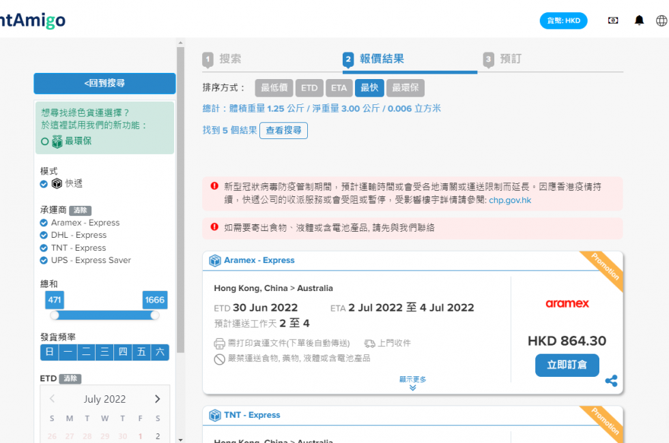Sort results by ETD
Viewport: 669px width, 443px height.
[x=309, y=88]
